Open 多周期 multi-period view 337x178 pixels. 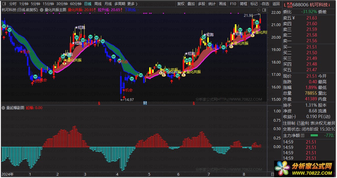[x=120, y=4]
